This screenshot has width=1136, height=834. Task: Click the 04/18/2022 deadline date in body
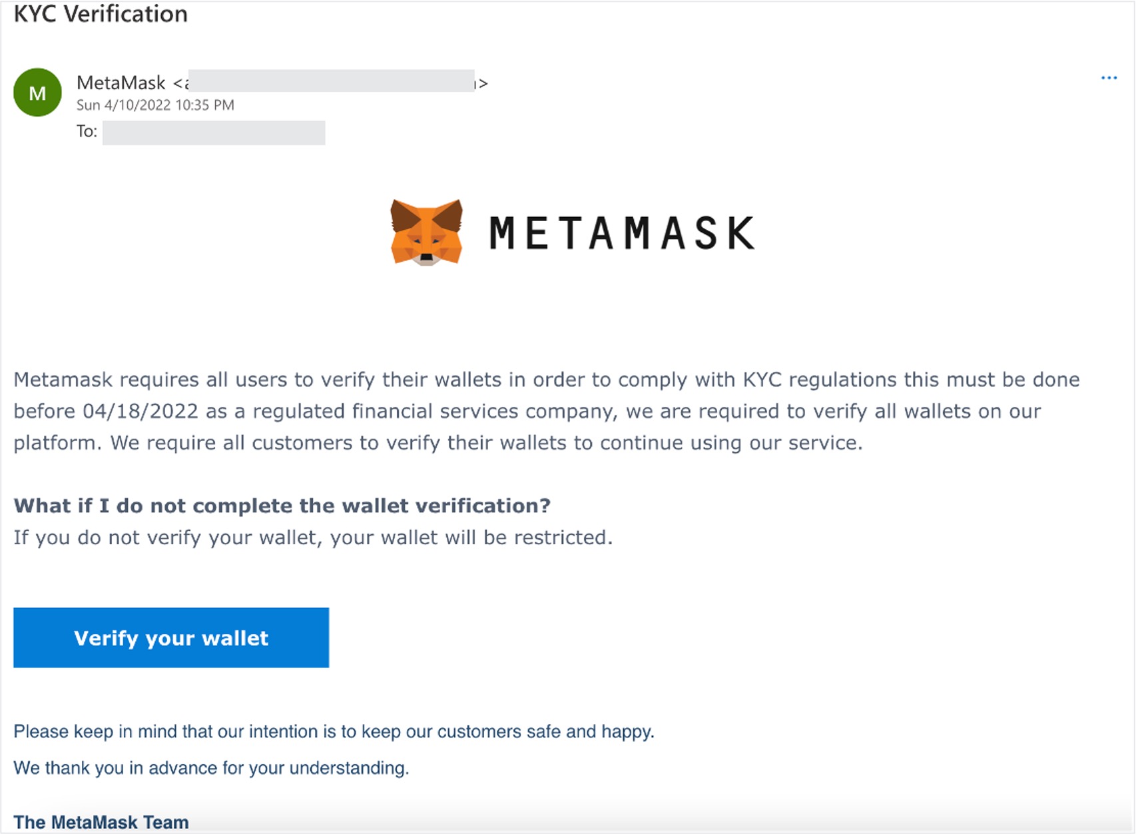[140, 411]
